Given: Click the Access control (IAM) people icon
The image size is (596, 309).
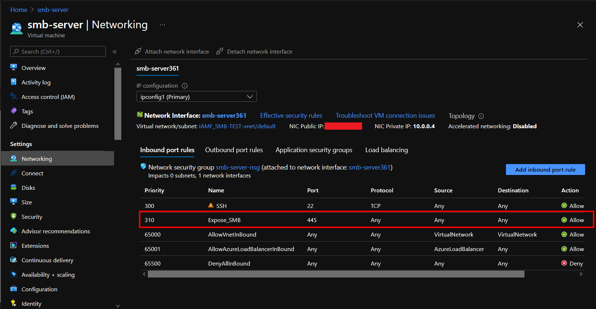Looking at the screenshot, I should point(13,96).
